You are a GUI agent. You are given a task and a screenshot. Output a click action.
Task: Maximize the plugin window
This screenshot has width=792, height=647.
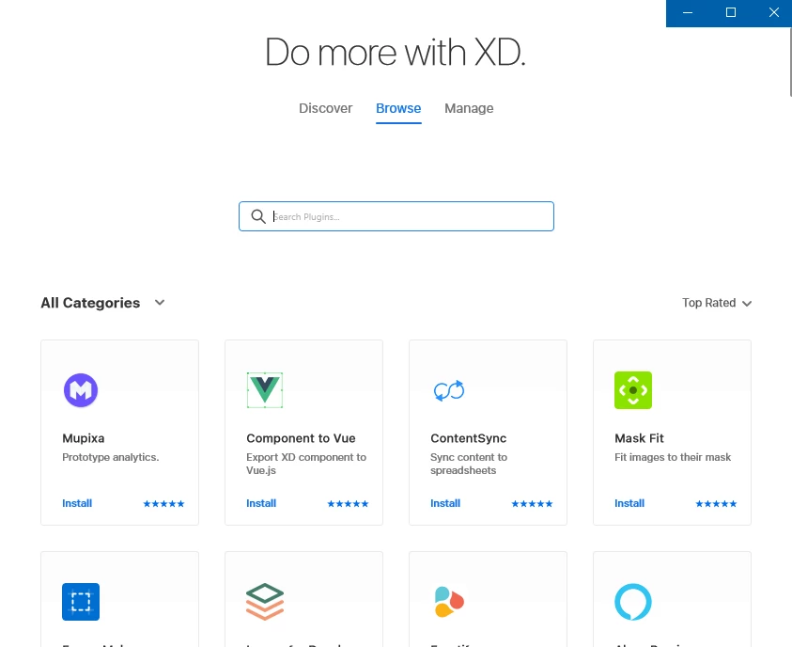[x=731, y=12]
